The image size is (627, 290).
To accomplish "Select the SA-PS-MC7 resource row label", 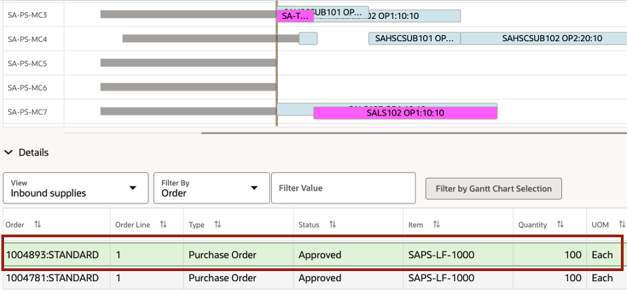I will tap(27, 112).
